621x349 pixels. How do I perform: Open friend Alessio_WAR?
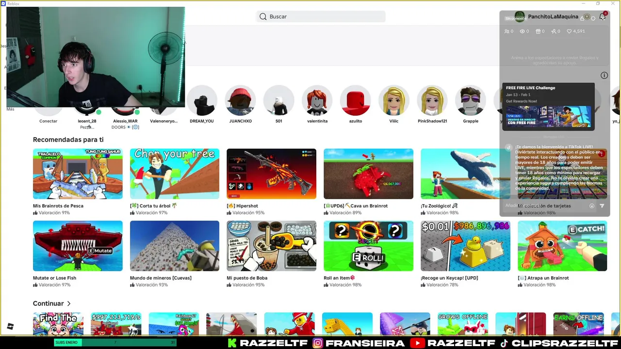tap(125, 121)
